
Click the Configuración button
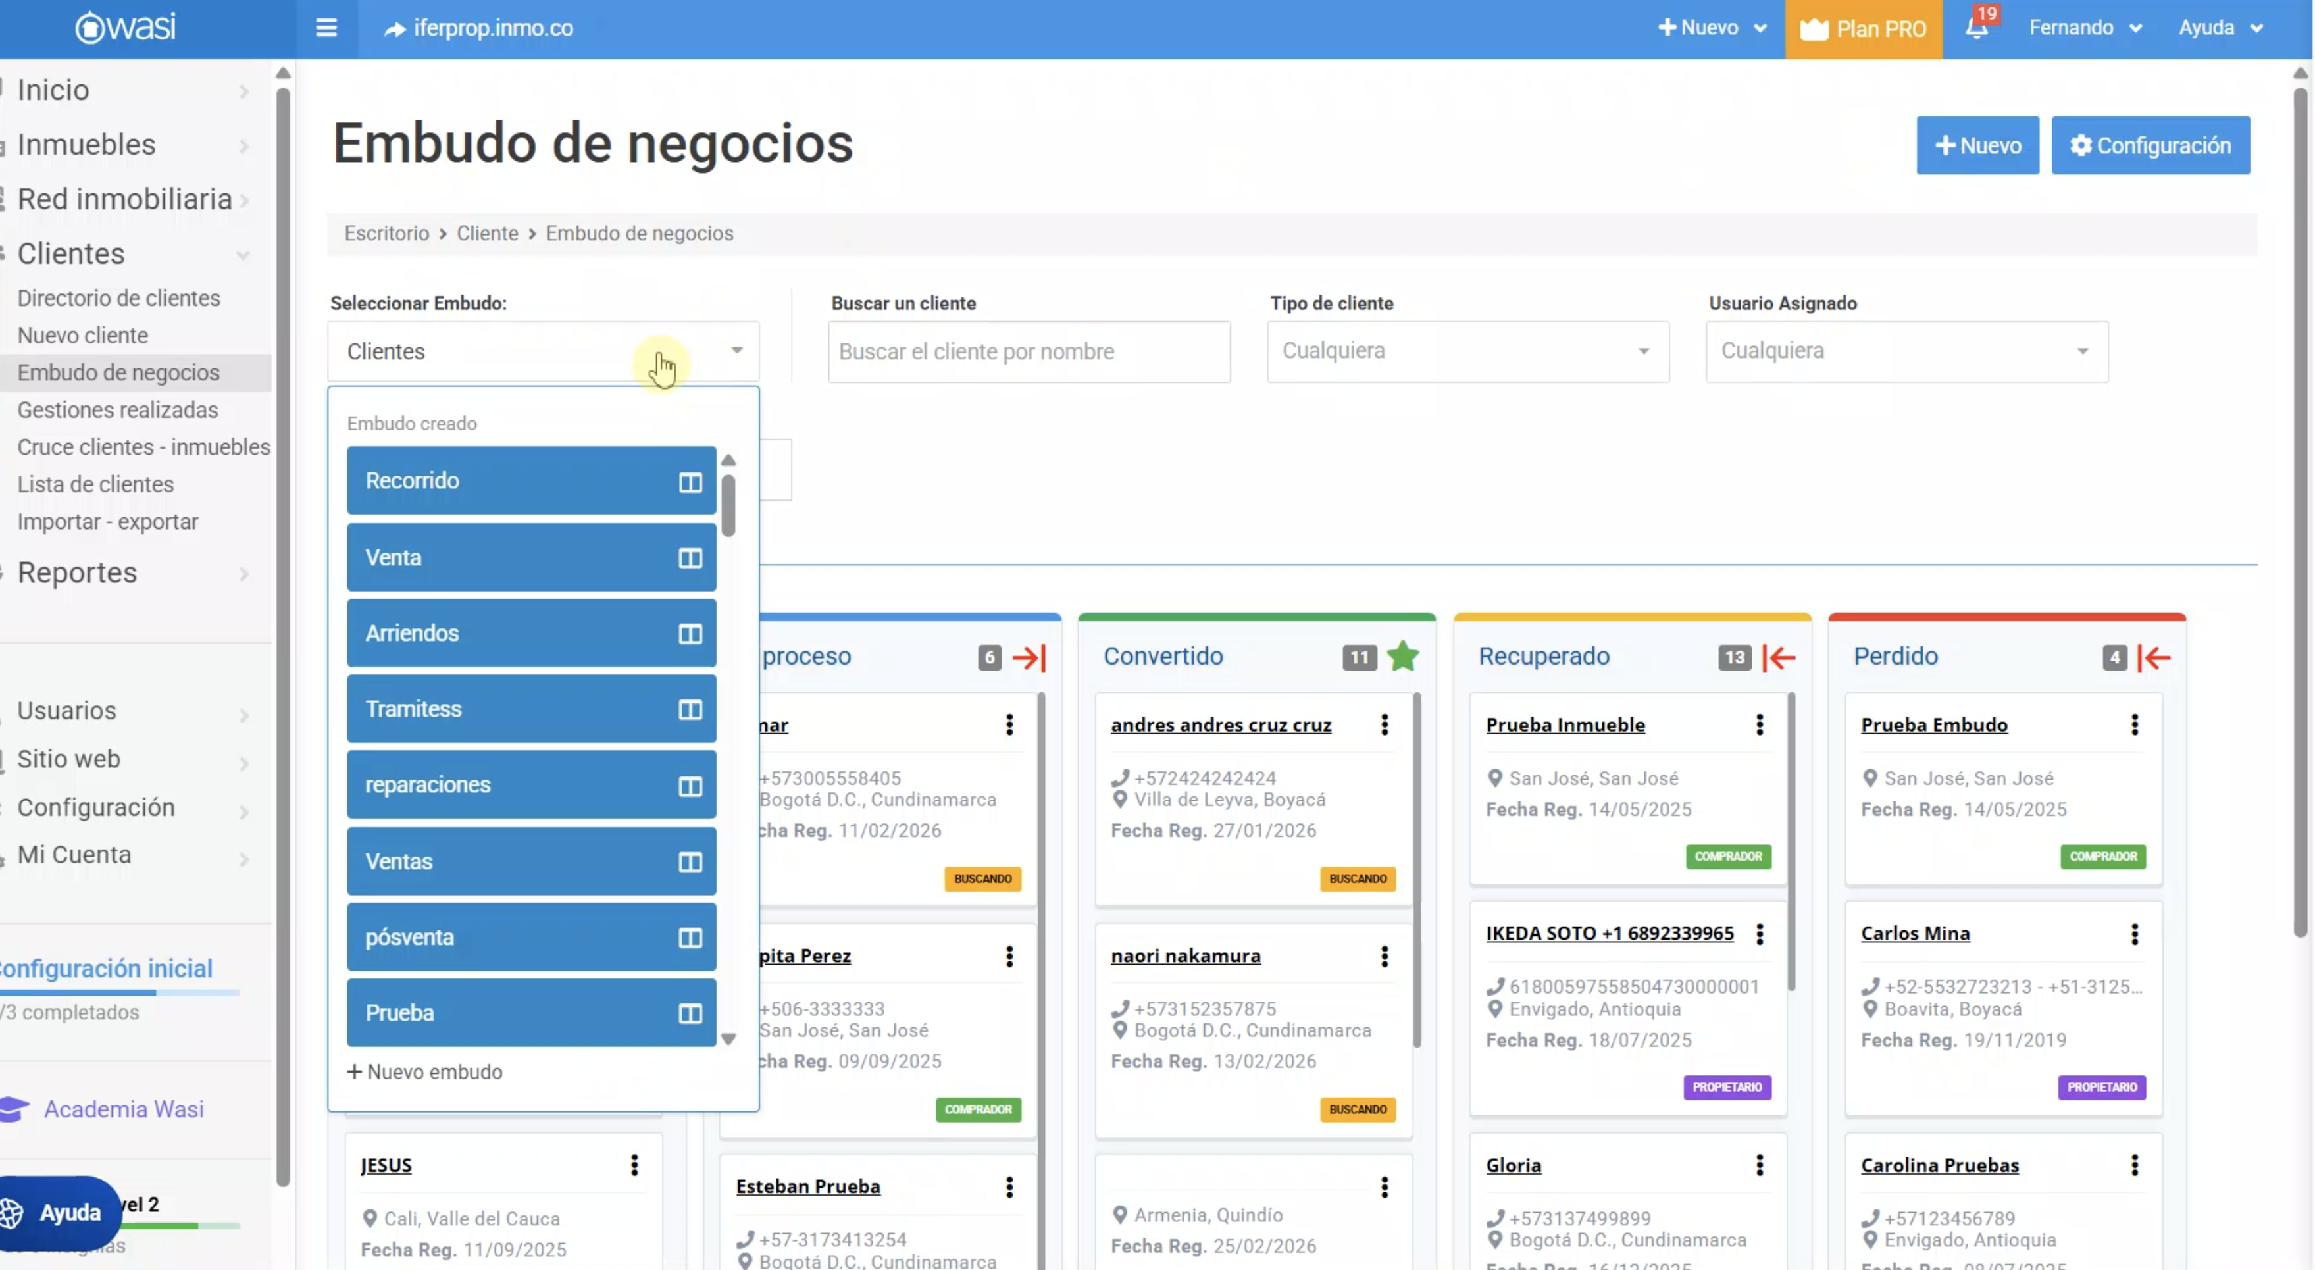click(x=2150, y=145)
